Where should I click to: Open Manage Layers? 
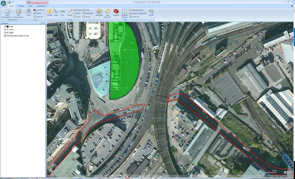[x=137, y=10]
